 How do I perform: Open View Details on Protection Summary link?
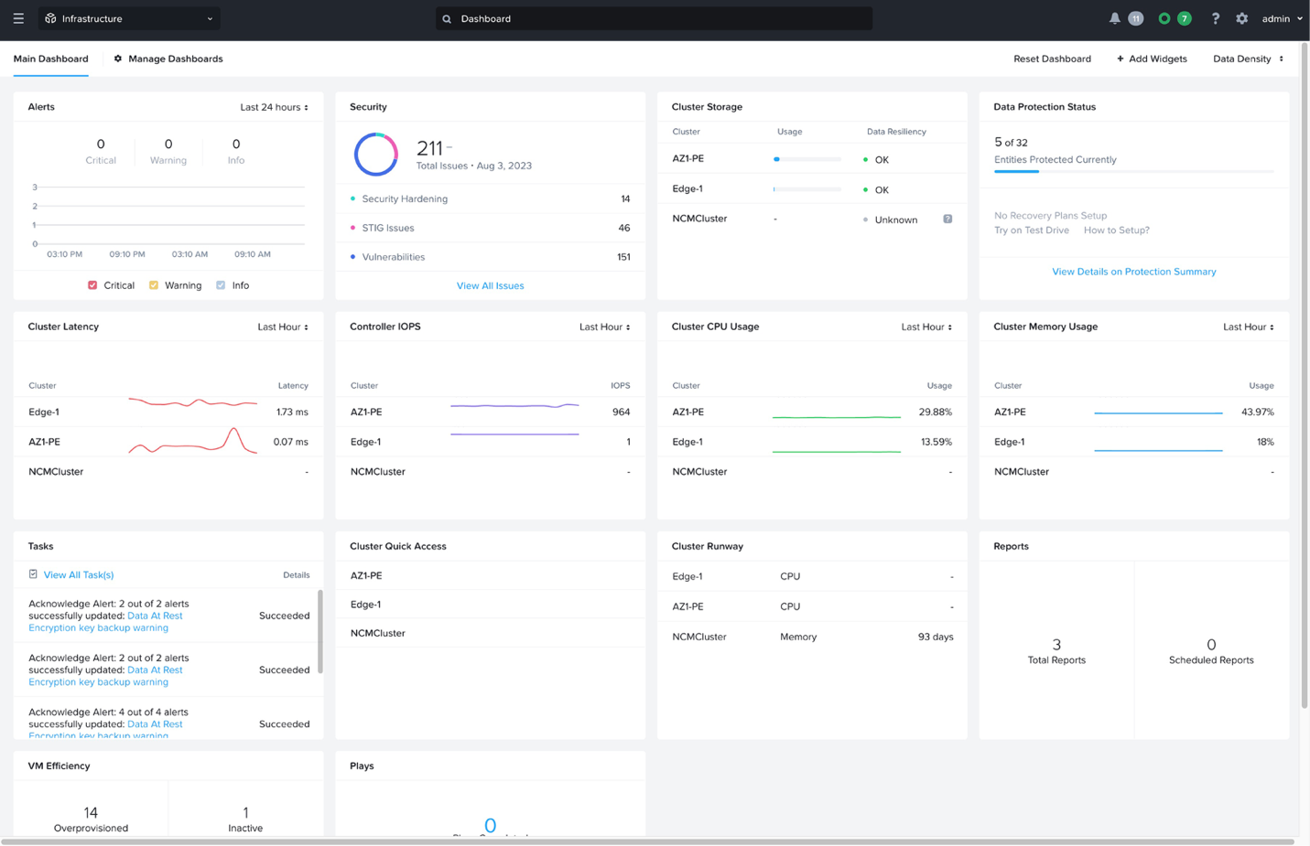click(1133, 272)
